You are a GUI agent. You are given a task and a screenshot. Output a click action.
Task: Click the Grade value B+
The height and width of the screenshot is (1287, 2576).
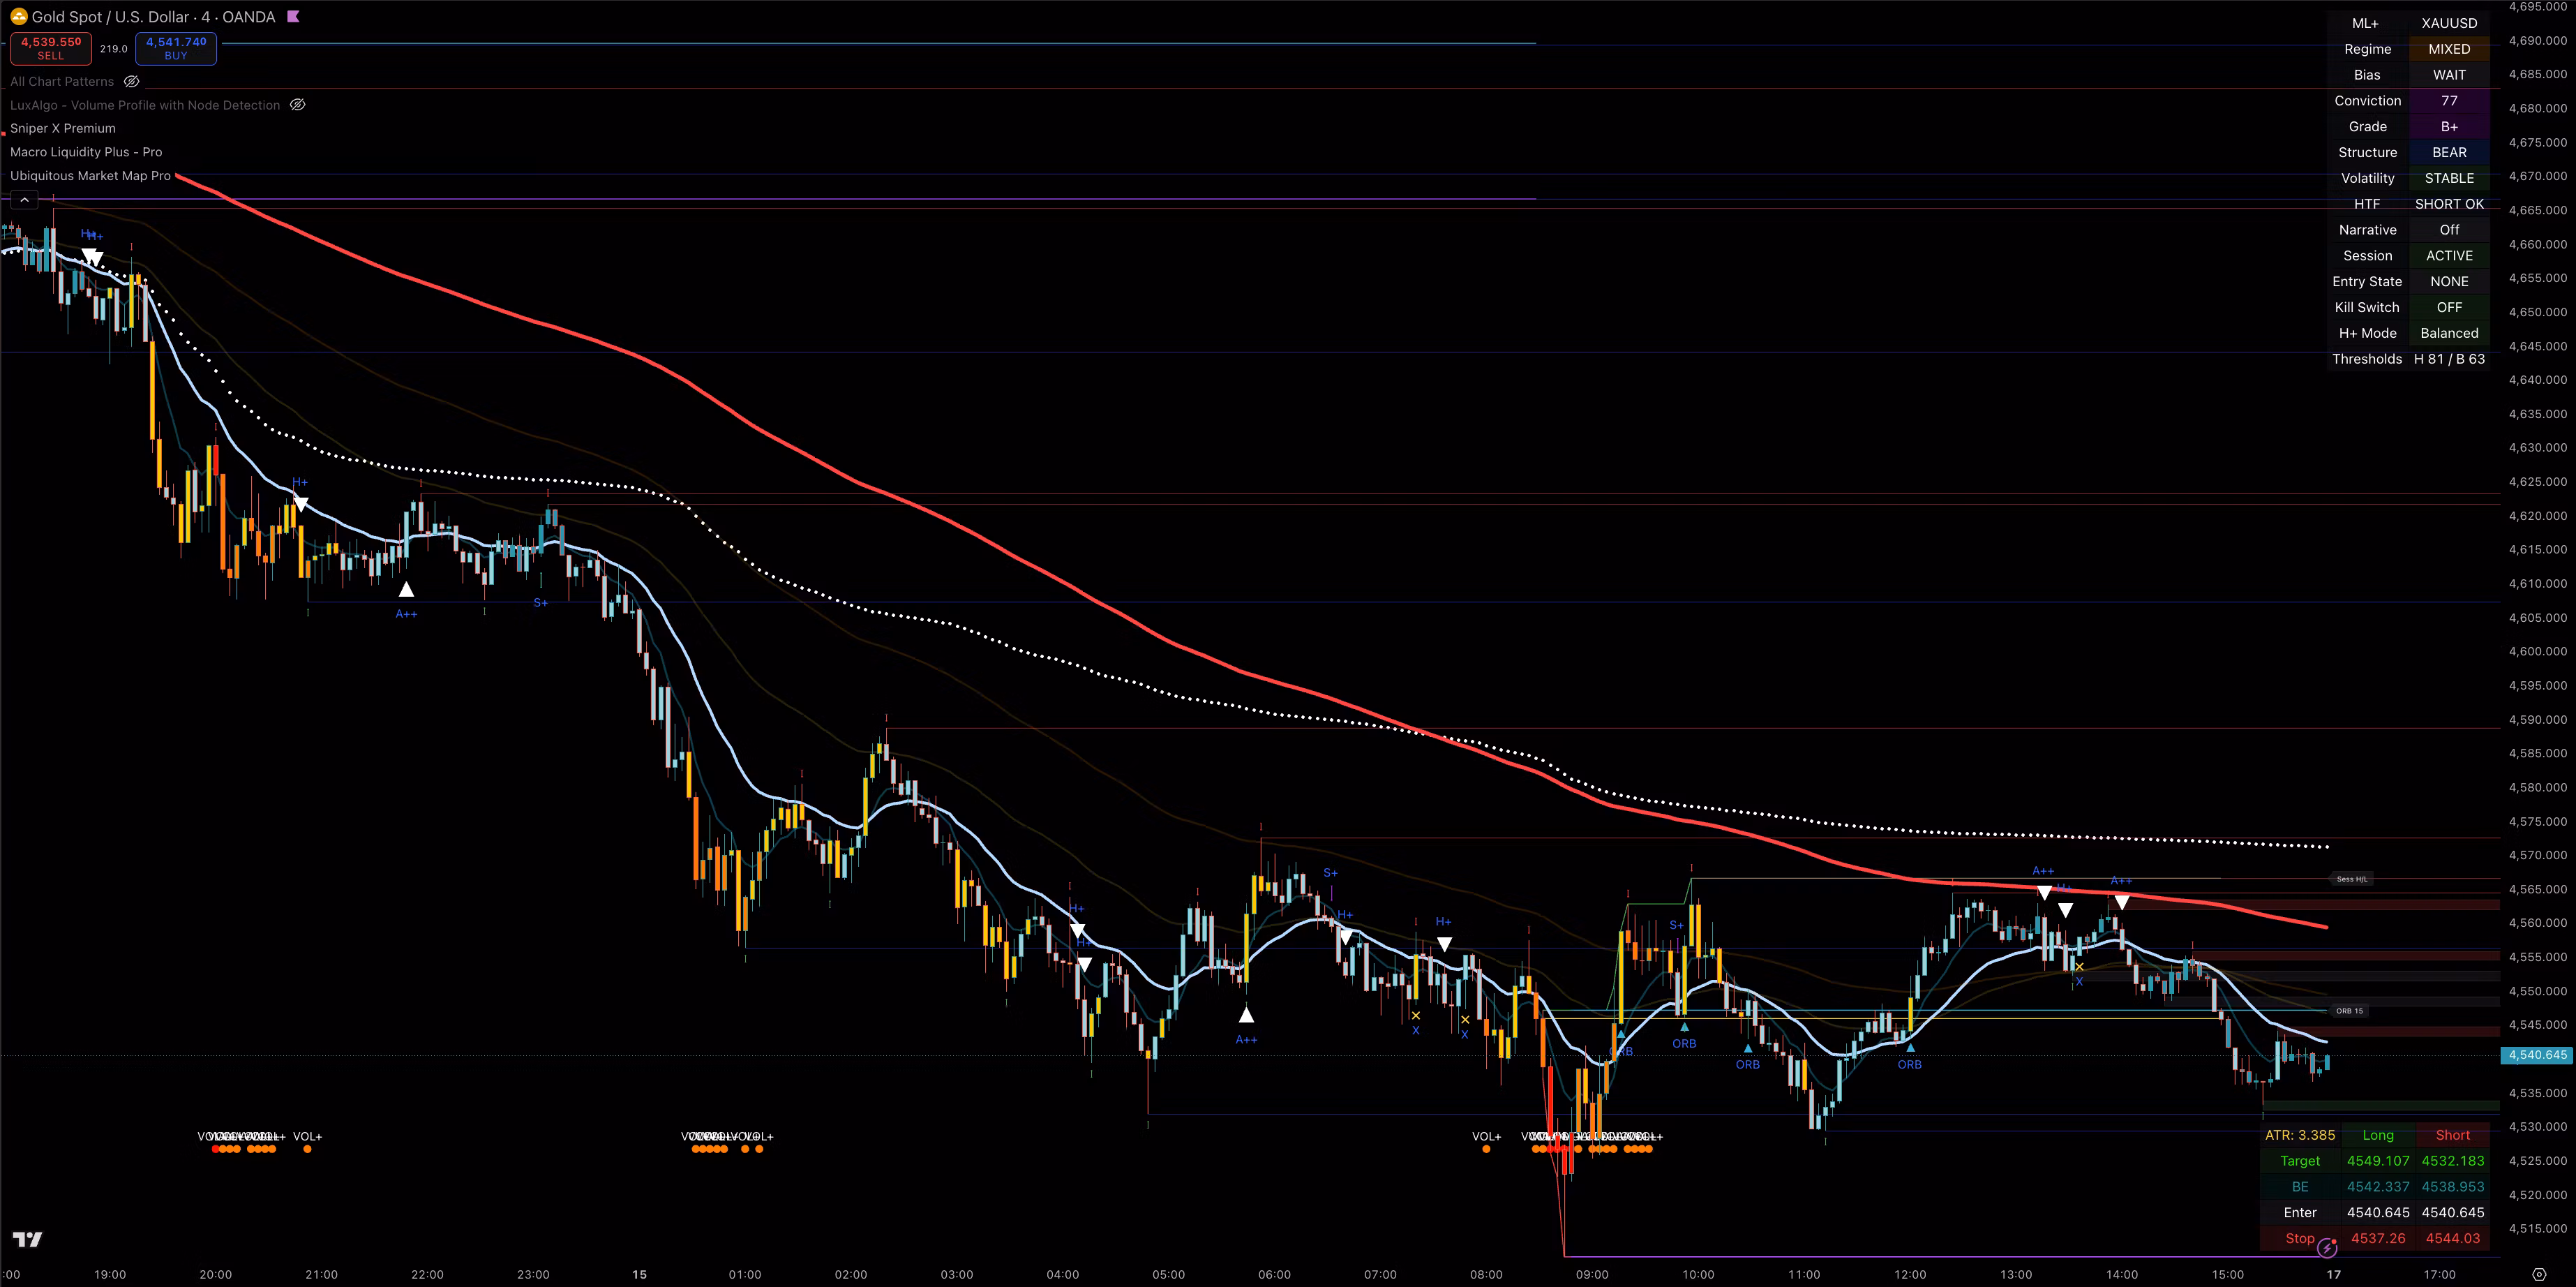2449,127
